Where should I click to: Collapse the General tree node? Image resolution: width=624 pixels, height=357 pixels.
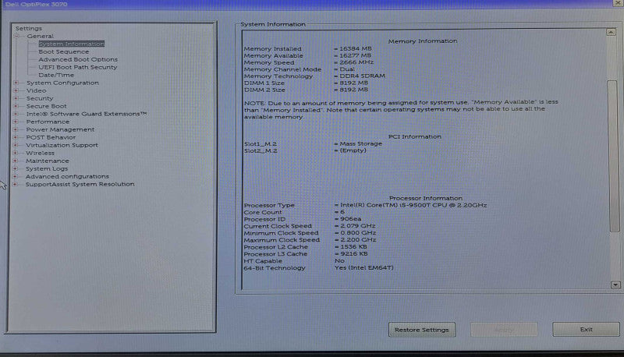[16, 36]
